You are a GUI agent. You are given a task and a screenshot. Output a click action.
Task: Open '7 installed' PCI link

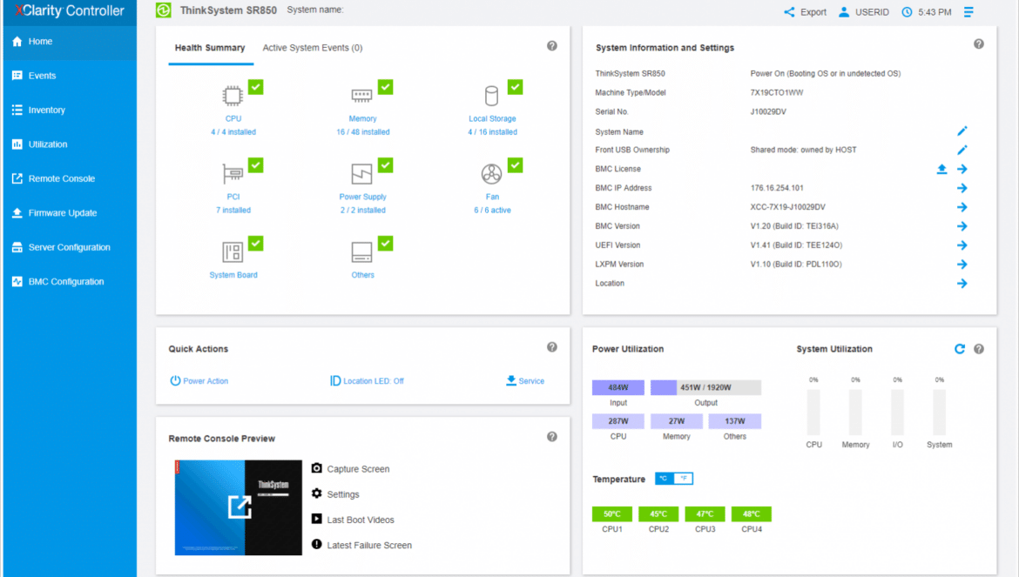coord(233,211)
